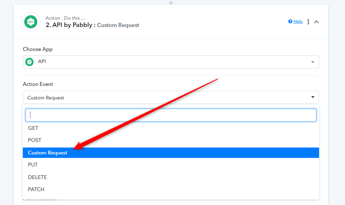Click the step title '2. API by Pabbly'

pyautogui.click(x=69, y=25)
